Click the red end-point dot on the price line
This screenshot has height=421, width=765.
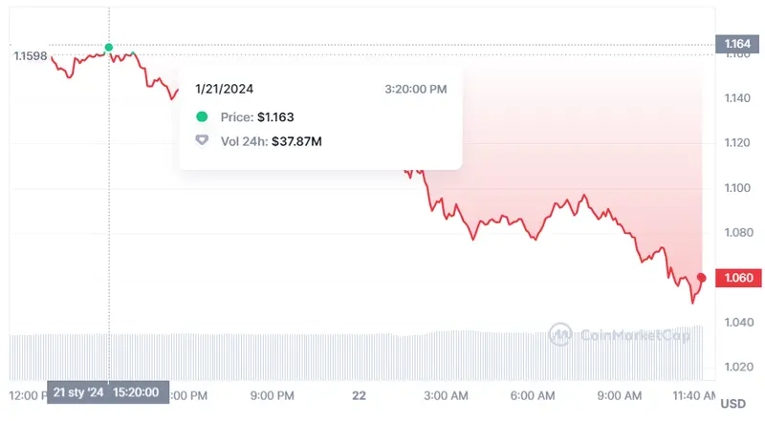coord(702,278)
